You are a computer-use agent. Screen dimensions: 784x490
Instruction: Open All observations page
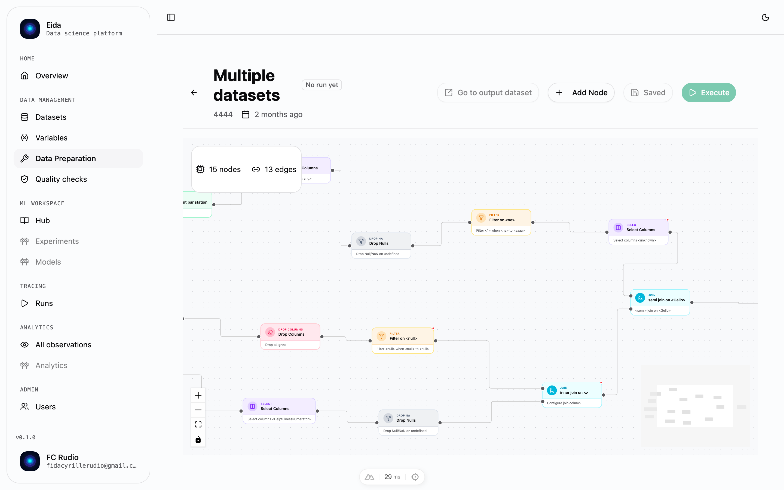pos(78,344)
